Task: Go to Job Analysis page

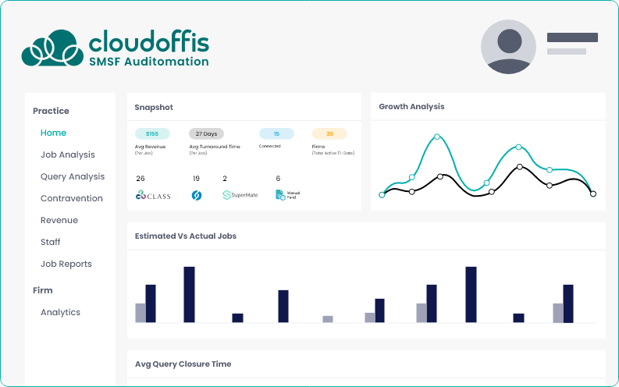Action: pyautogui.click(x=67, y=154)
